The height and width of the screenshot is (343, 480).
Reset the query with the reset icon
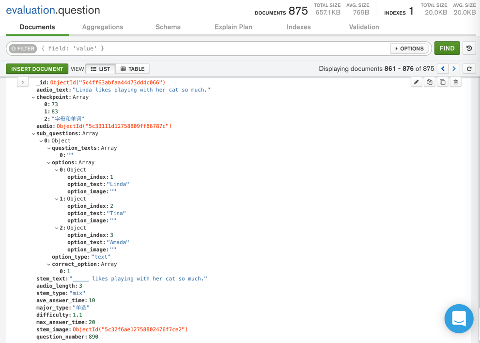coord(469,48)
